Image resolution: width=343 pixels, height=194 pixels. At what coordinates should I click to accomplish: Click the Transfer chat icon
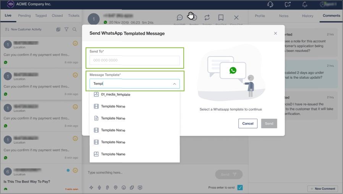point(207,18)
